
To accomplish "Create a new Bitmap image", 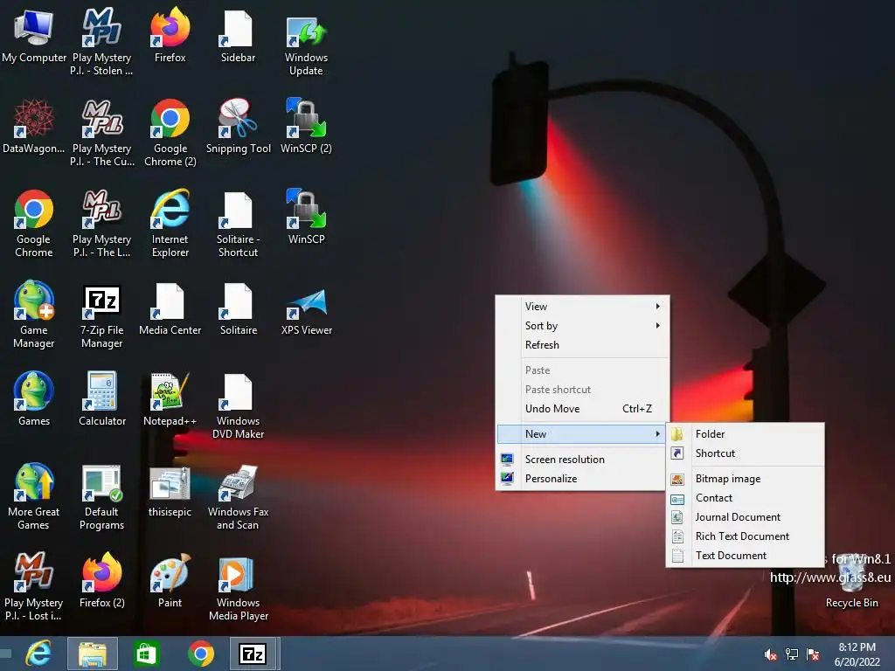I will [x=745, y=479].
